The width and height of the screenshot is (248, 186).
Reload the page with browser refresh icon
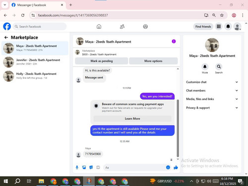(x=23, y=15)
